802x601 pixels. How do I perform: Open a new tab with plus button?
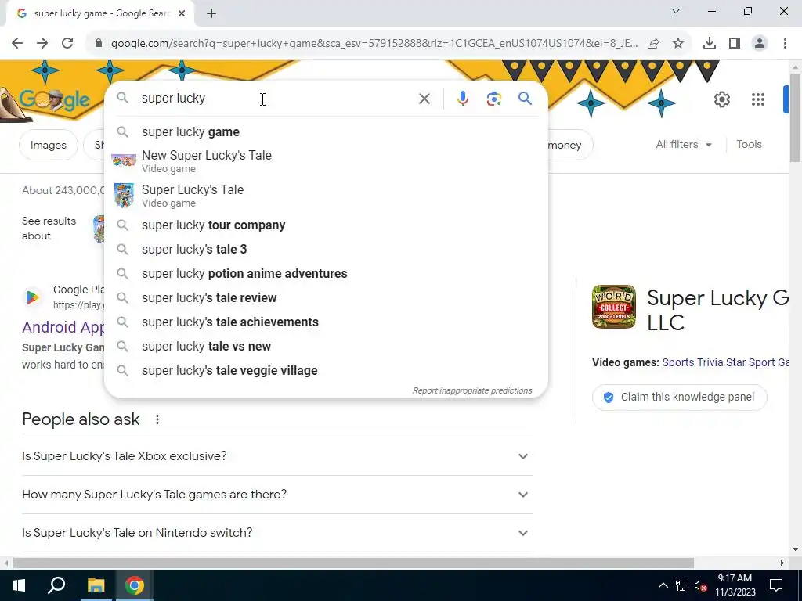click(211, 14)
